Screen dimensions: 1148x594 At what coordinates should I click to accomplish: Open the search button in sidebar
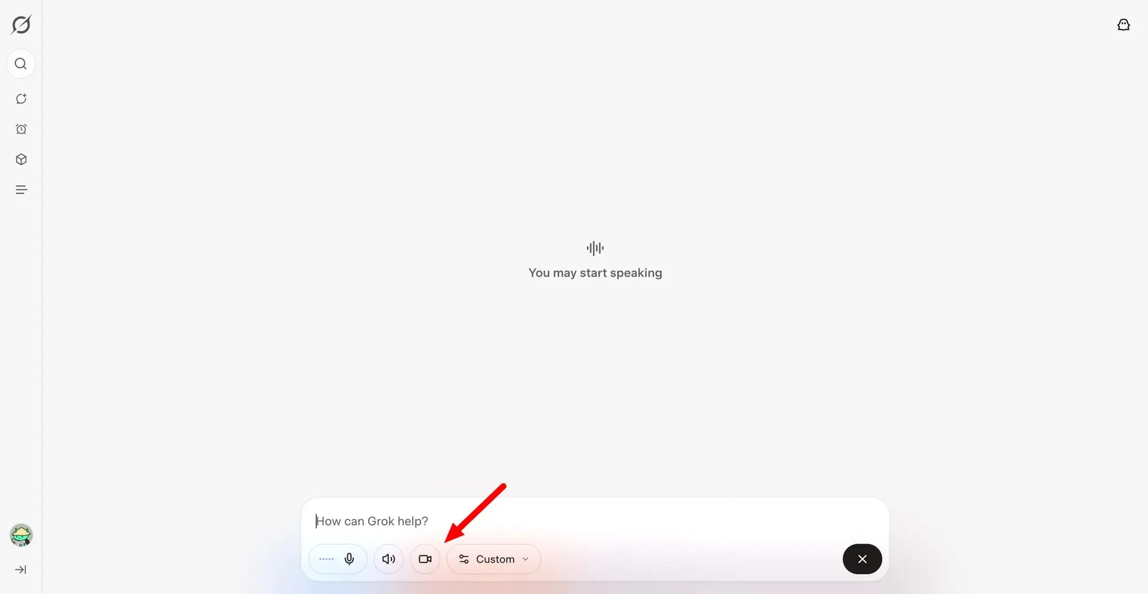pyautogui.click(x=21, y=64)
